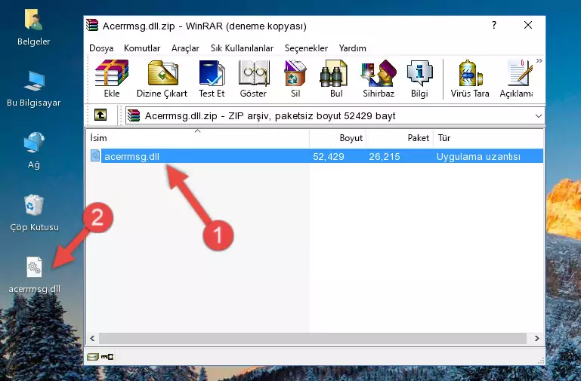Open the Açıklama comment tool
Viewport: 581px width, 381px height.
516,78
